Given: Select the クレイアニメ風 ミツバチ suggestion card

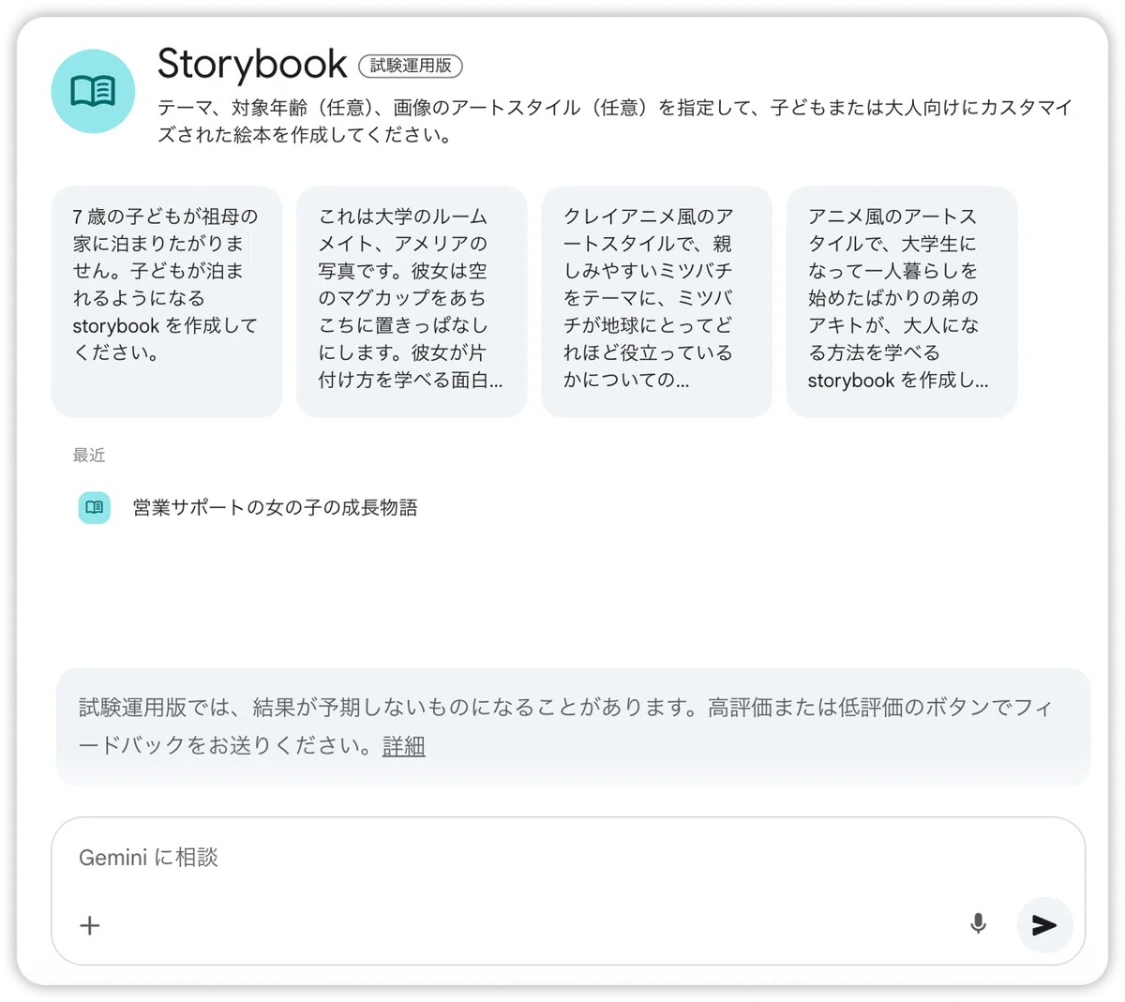Looking at the screenshot, I should pos(656,301).
